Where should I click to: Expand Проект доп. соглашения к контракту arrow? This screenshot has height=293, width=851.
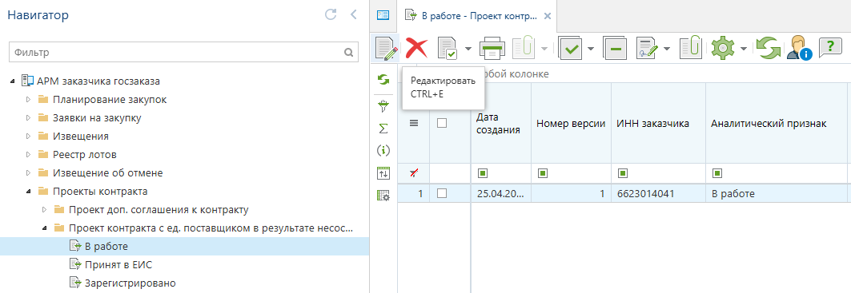[x=45, y=210]
